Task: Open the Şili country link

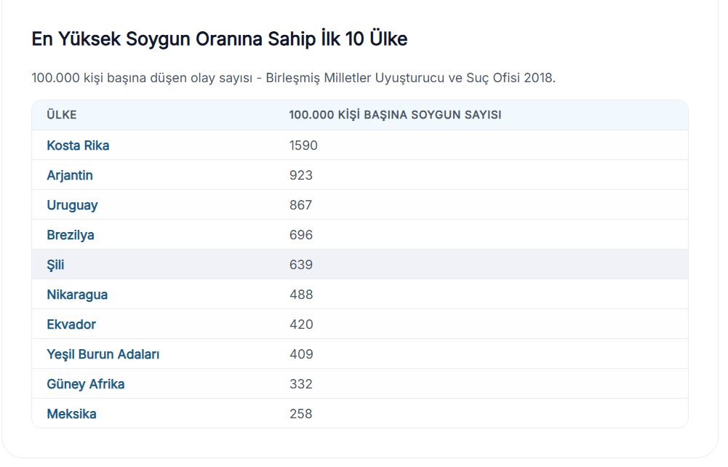Action: [55, 265]
